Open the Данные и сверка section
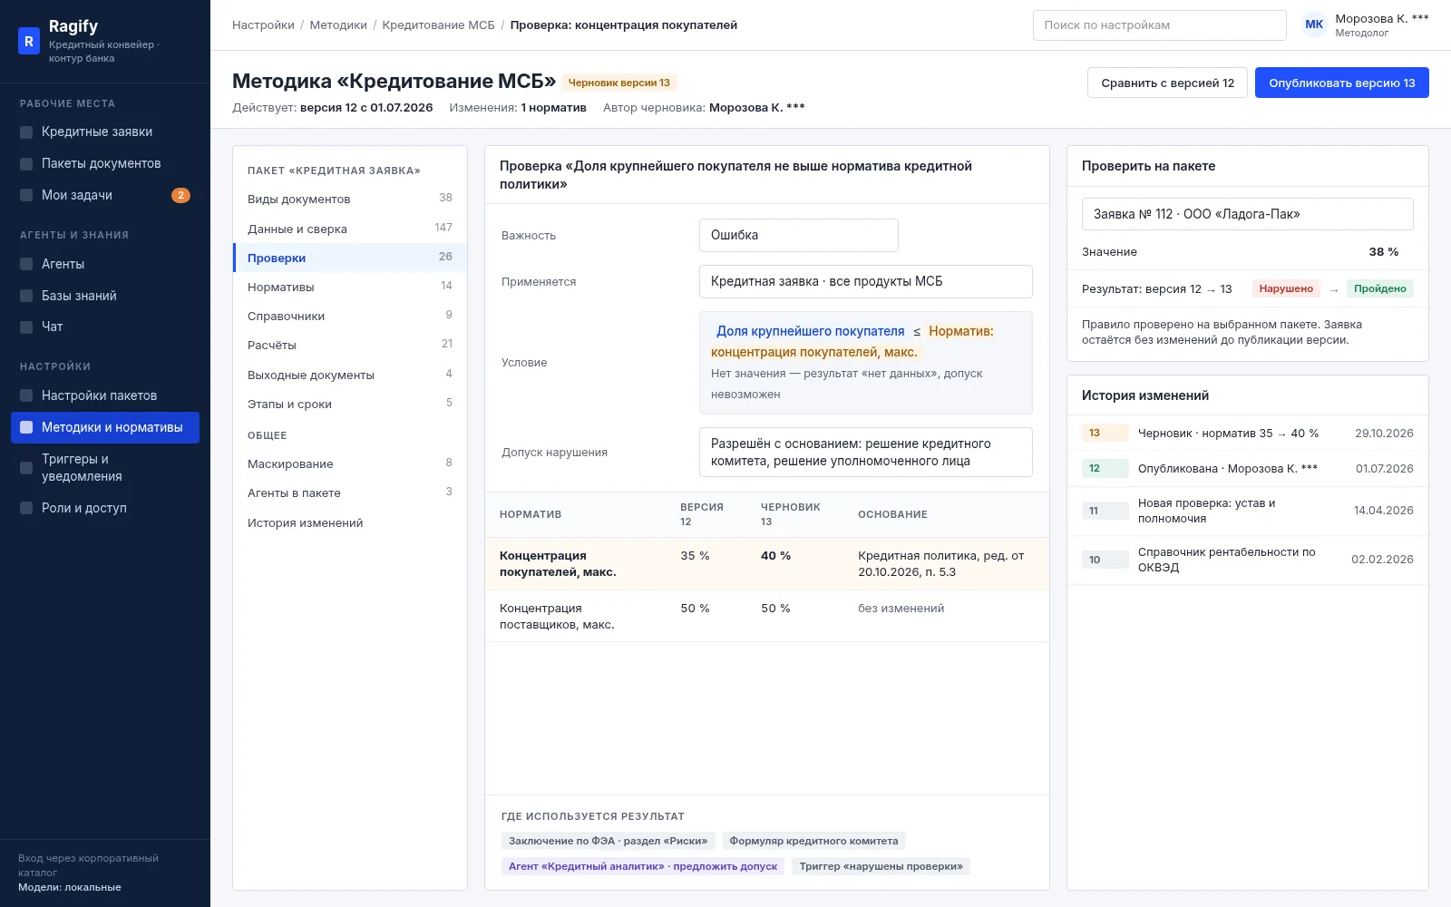This screenshot has width=1451, height=907. point(350,229)
